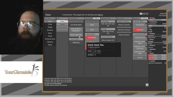Select the Town area tab
The image size is (173, 97).
click(62, 21)
